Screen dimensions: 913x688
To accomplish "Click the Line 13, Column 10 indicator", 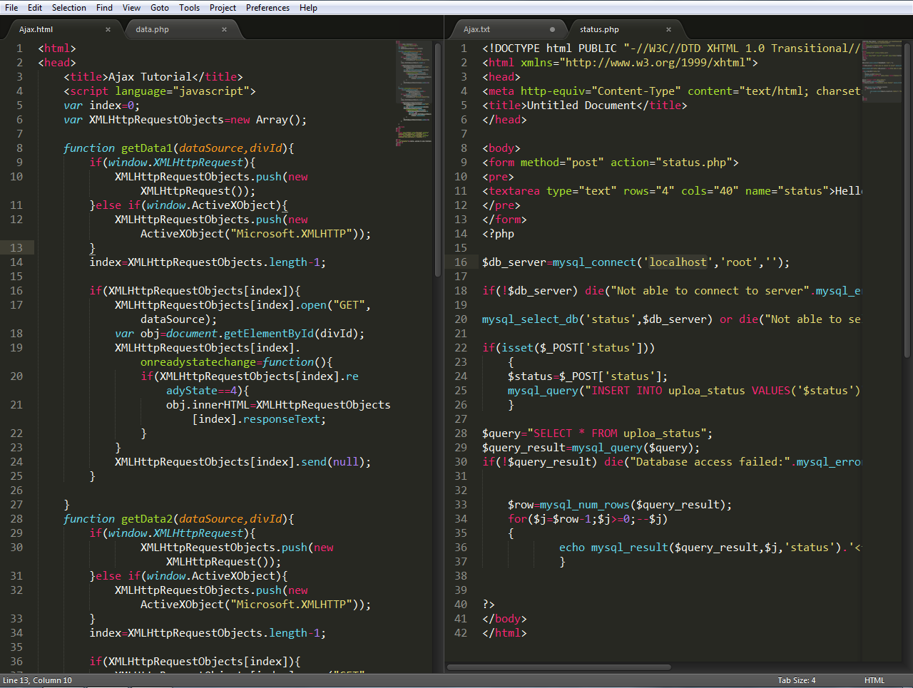I will (x=37, y=680).
